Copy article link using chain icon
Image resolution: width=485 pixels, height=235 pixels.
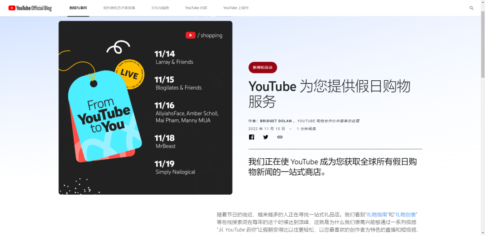click(x=280, y=137)
